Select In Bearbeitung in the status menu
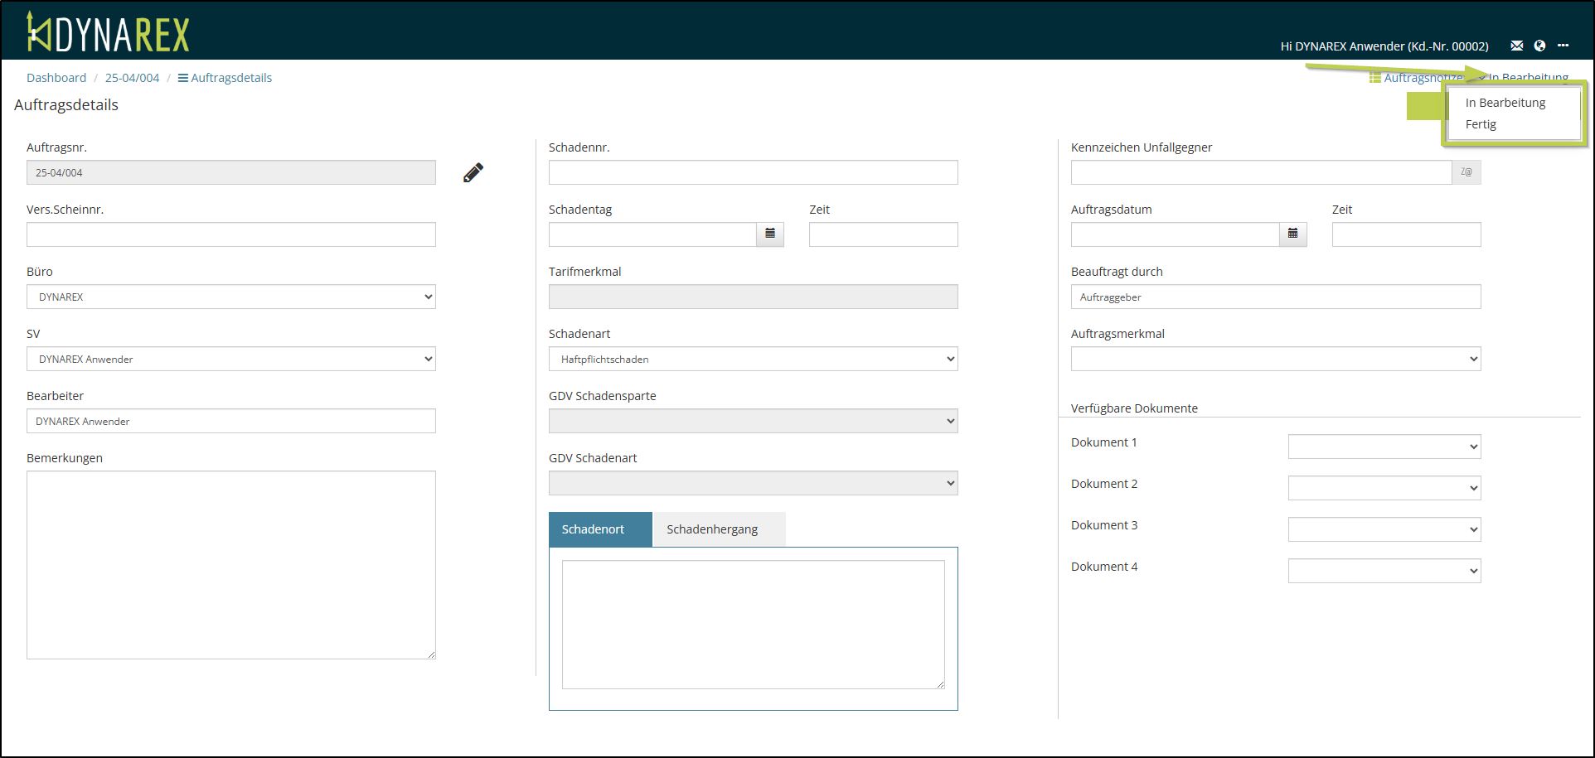Screen dimensions: 1595x758 pyautogui.click(x=1505, y=103)
